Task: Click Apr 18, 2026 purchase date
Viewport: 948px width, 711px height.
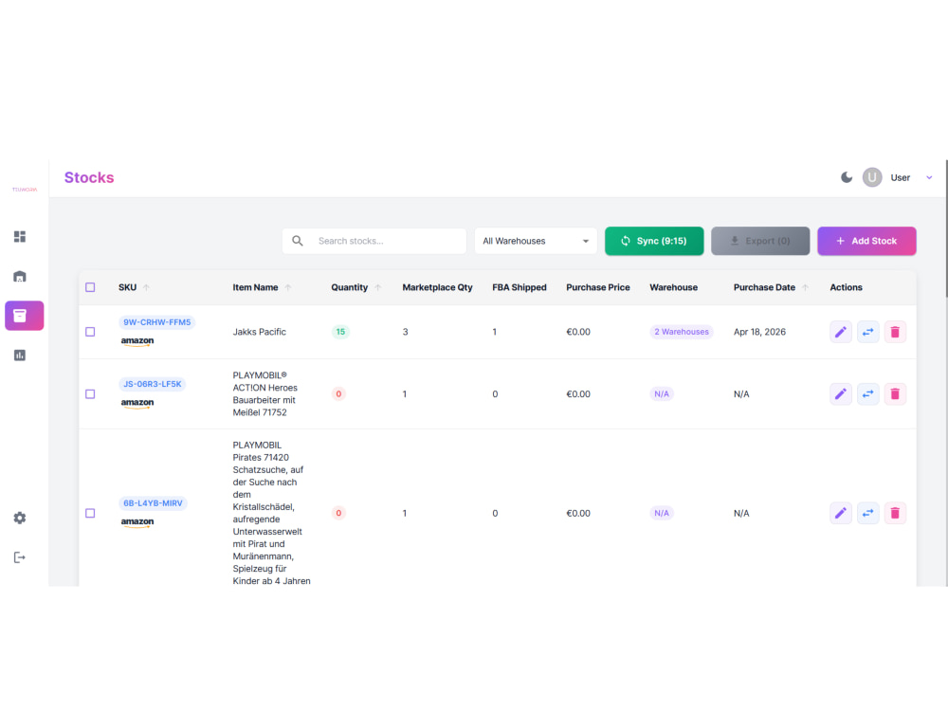Action: (759, 332)
